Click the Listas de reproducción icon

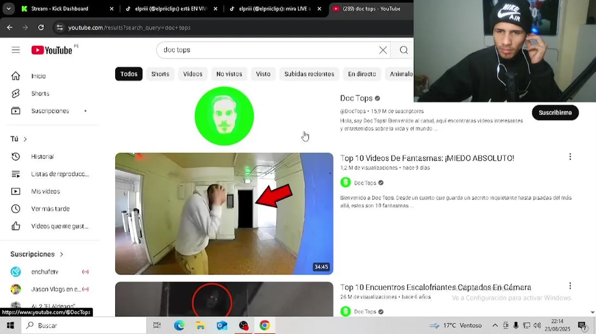(16, 174)
